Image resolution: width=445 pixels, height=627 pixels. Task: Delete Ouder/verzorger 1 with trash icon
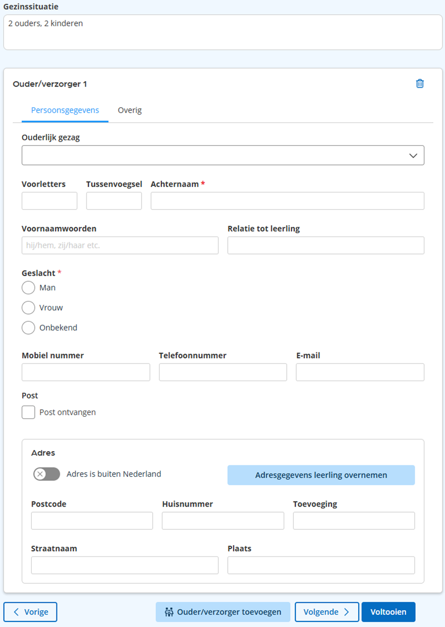pyautogui.click(x=420, y=84)
